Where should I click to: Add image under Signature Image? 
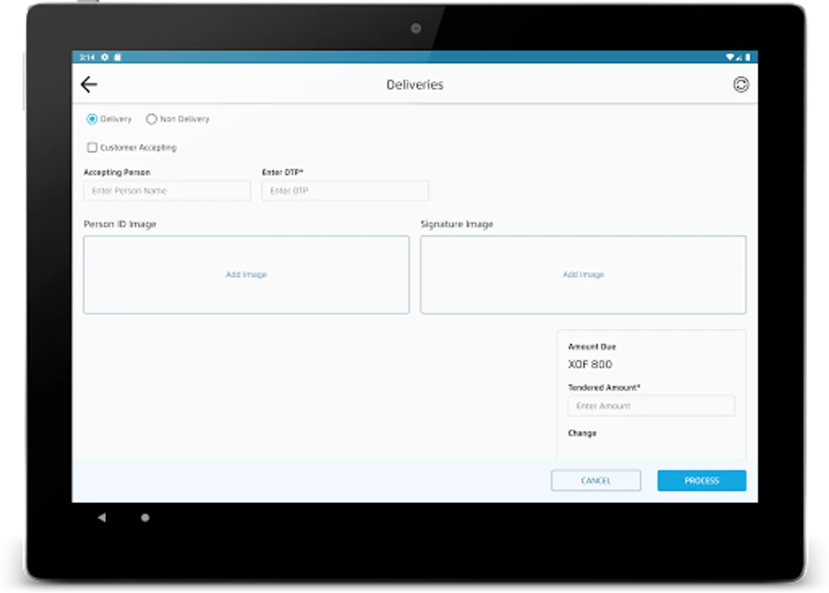pos(583,275)
